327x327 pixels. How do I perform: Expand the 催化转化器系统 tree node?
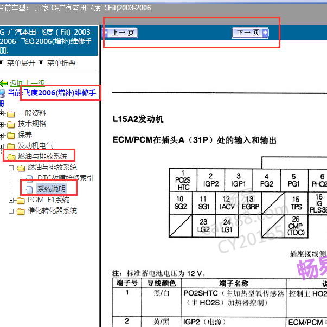11,211
